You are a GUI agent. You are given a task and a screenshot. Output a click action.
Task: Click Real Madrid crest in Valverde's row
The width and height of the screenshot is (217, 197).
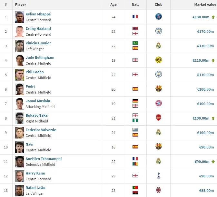[158, 132]
